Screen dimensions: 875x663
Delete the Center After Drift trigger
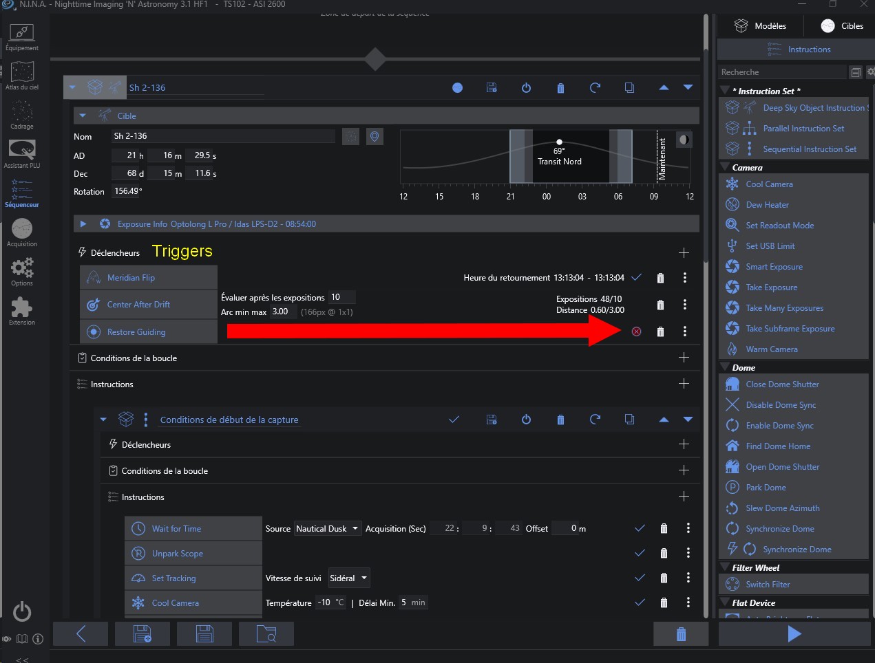[x=660, y=305]
